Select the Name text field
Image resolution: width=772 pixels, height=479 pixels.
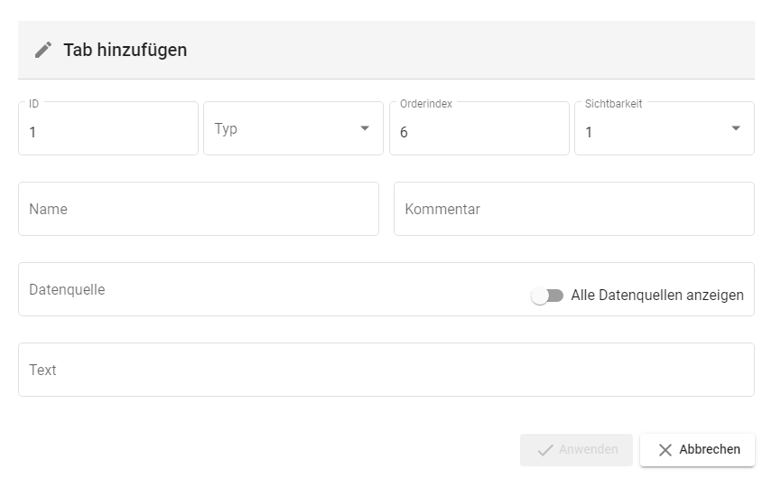click(x=198, y=209)
